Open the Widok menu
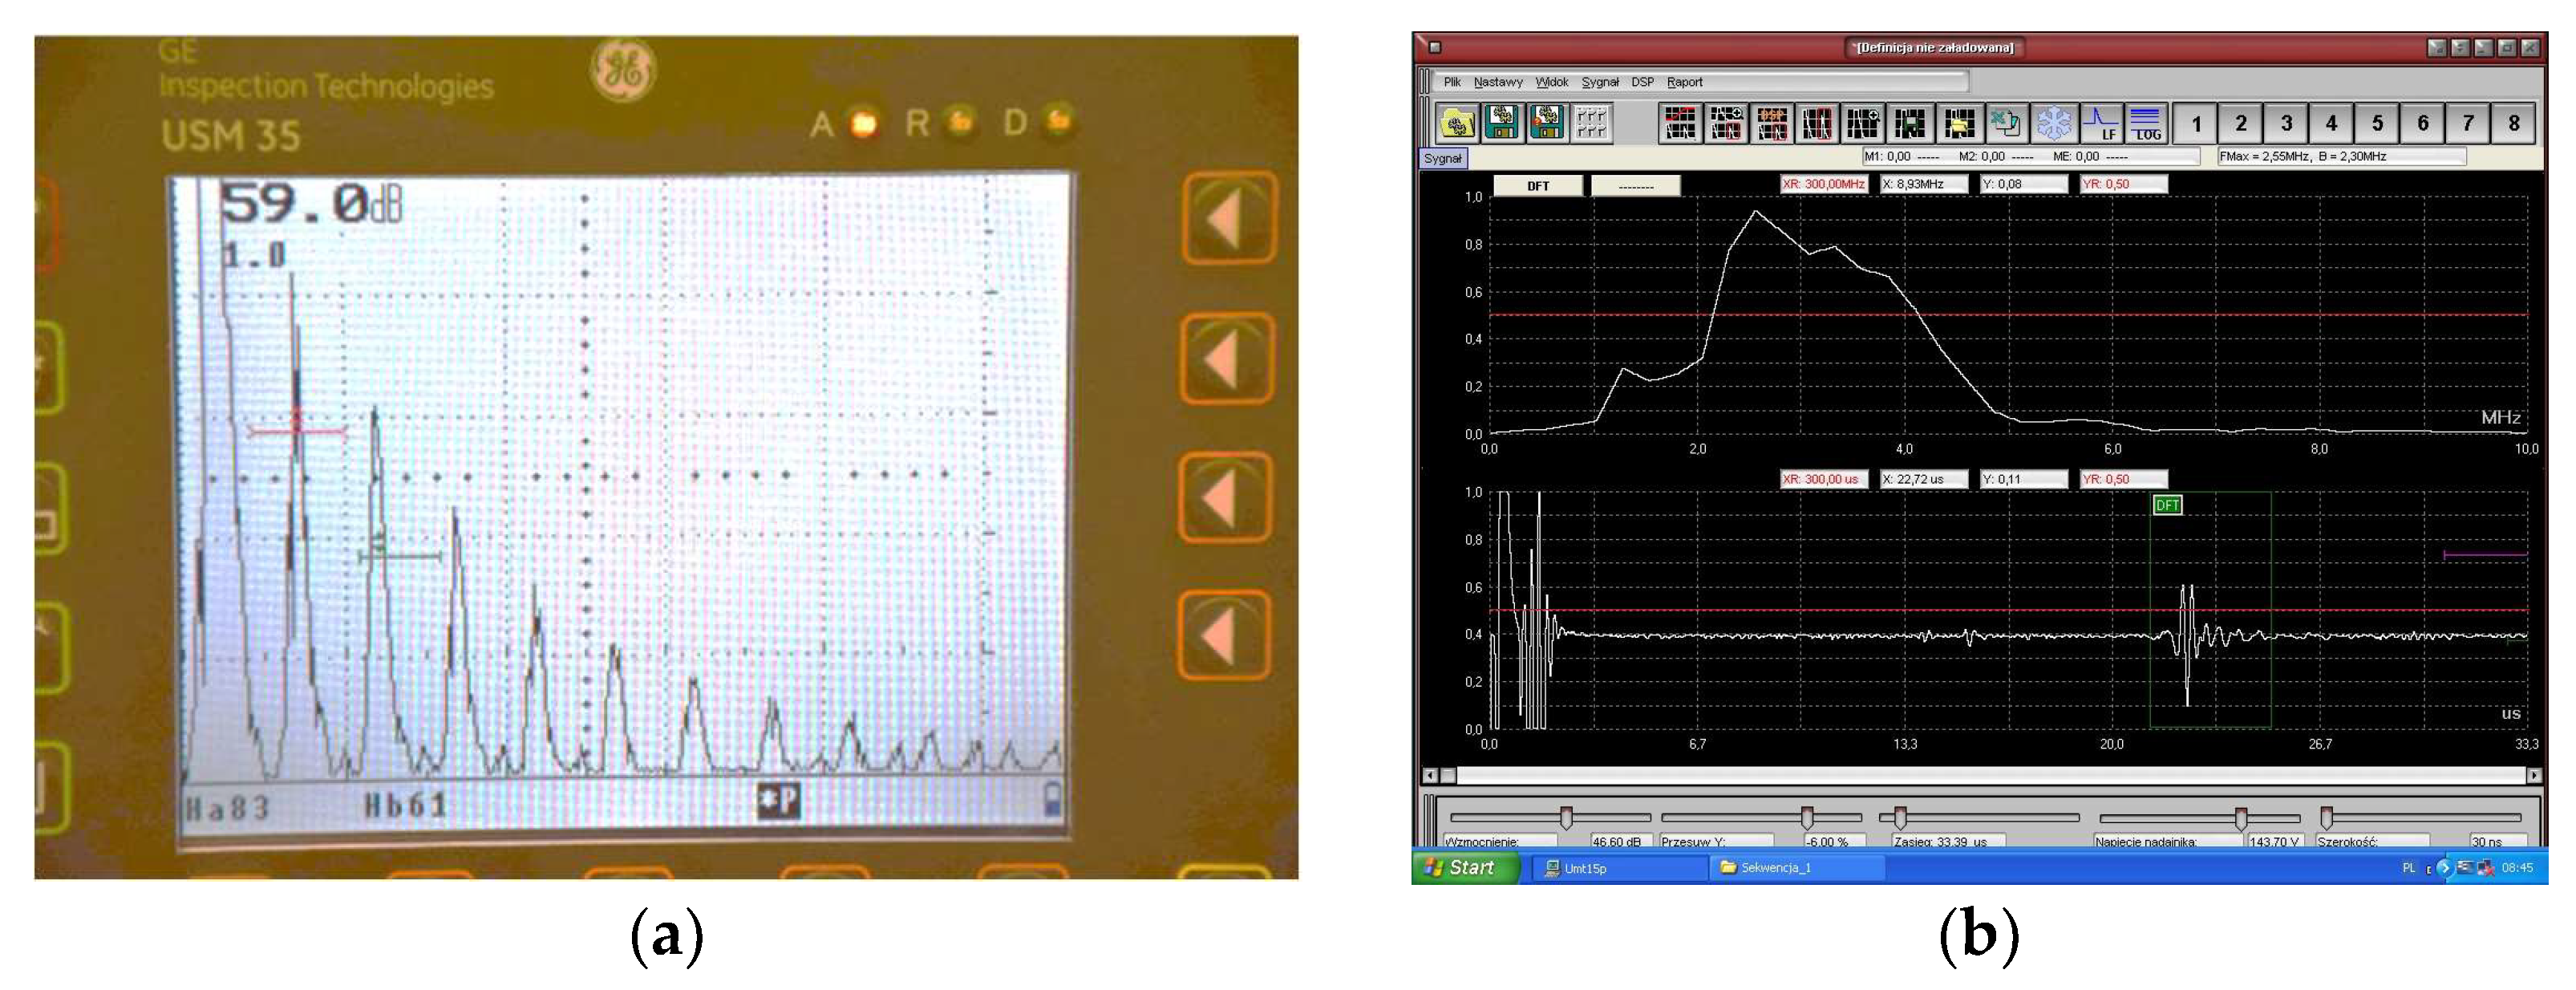2576x990 pixels. [x=1552, y=82]
